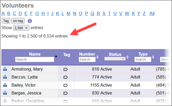Open Jessica Bargas's volunteer profile icon
Viewport: 172px width, 106px height.
pos(5,93)
